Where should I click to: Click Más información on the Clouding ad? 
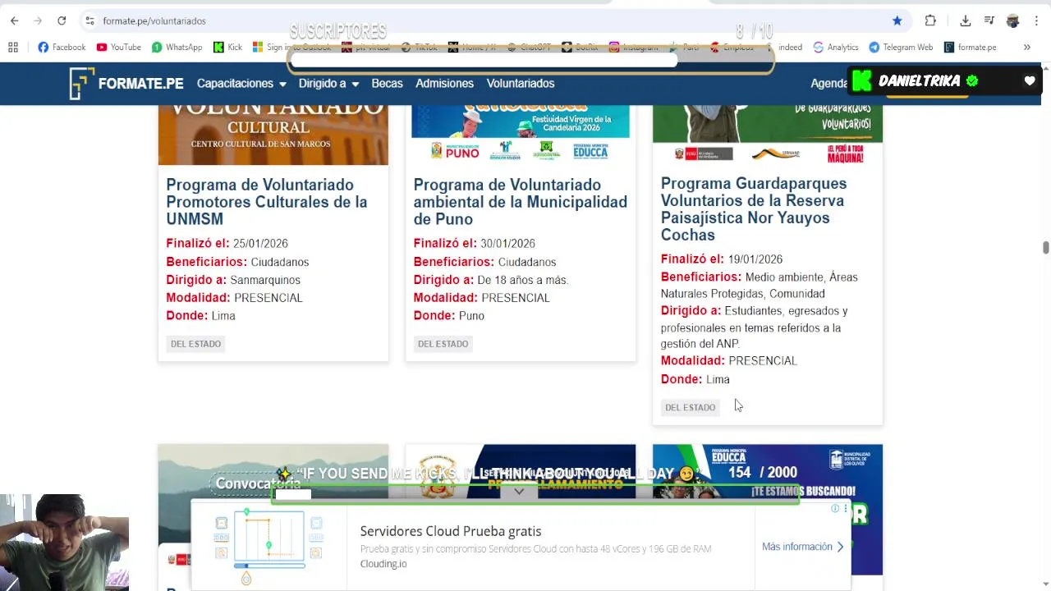(803, 547)
